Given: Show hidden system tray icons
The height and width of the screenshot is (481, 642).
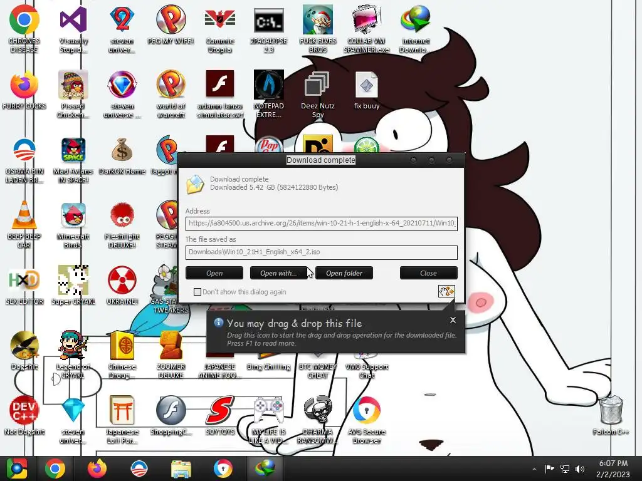Looking at the screenshot, I should pyautogui.click(x=534, y=469).
